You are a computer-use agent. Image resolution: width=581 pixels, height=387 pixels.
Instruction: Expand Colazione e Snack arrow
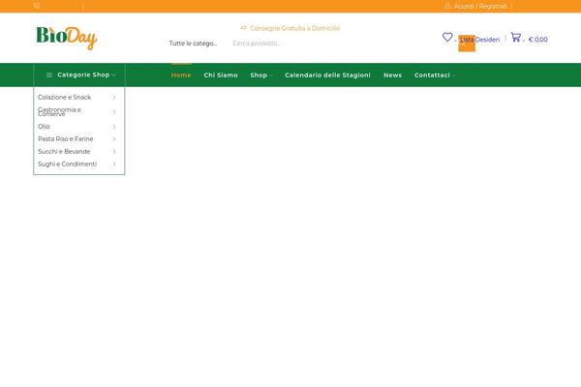coord(114,98)
